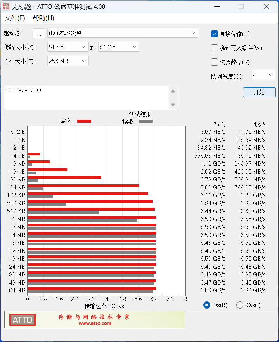The image size is (279, 342).
Task: Minimize the ATTO window
Action: point(217,7)
